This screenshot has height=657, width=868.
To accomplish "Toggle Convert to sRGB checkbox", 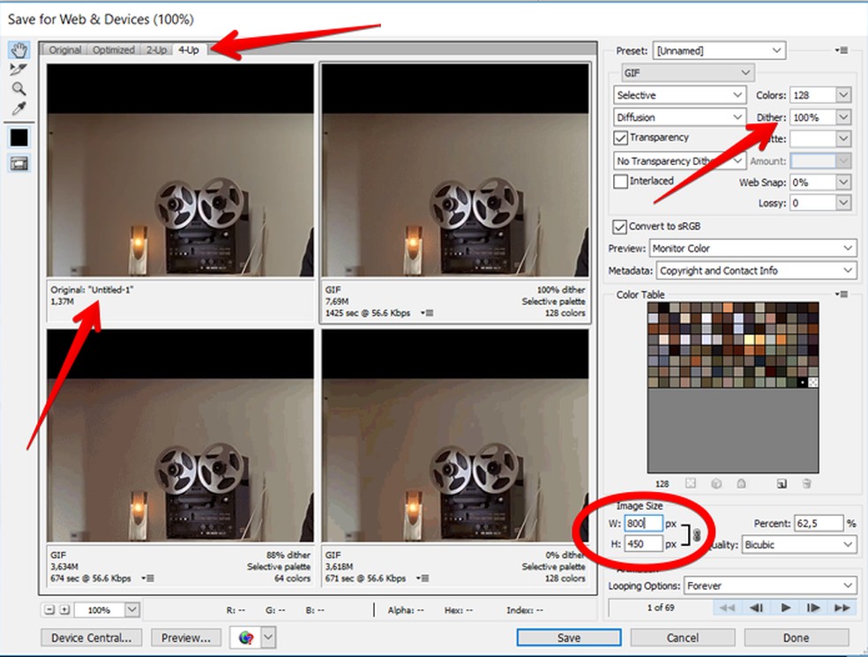I will (619, 227).
